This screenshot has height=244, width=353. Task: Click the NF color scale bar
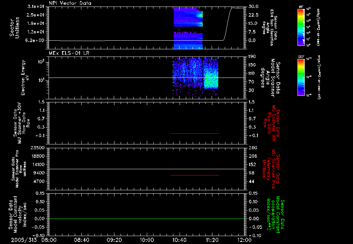click(301, 27)
